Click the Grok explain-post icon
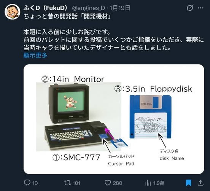 (x=190, y=8)
